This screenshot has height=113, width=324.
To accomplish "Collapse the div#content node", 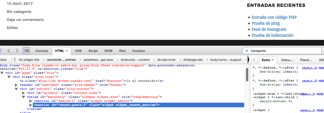I will pyautogui.click(x=16, y=89).
